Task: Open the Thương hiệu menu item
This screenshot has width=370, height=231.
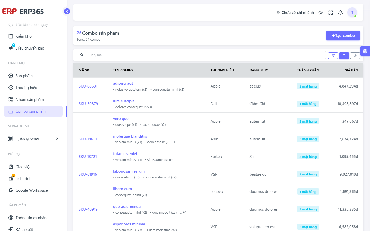Action: 33,88
